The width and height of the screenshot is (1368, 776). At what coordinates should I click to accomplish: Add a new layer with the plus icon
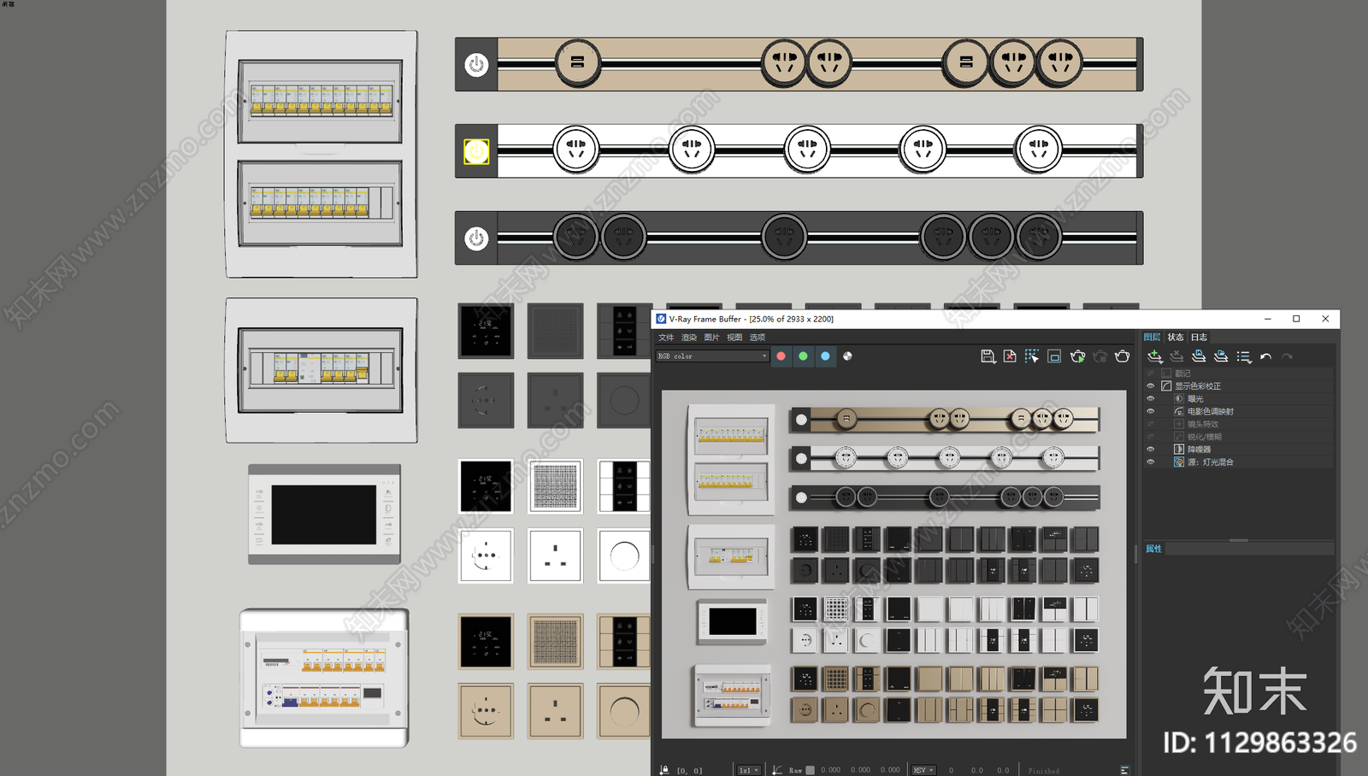(1154, 356)
